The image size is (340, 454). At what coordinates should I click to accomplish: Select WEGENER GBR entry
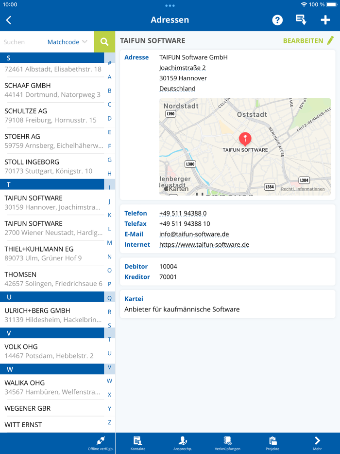point(52,408)
